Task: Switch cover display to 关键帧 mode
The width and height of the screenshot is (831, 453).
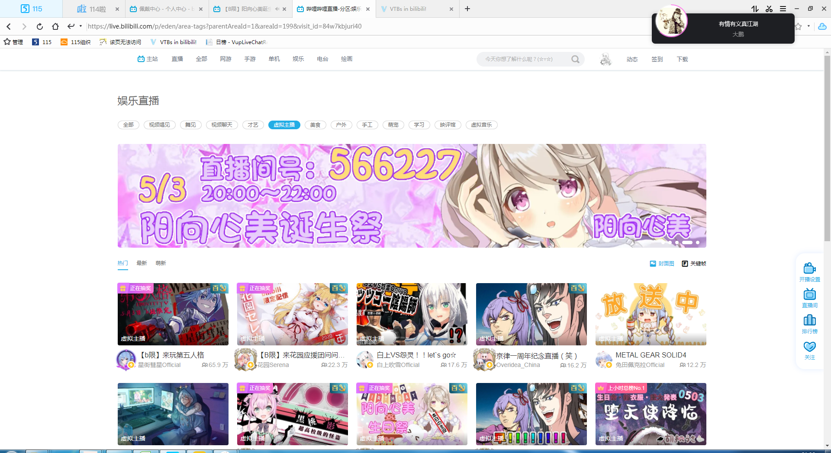Action: [x=694, y=264]
